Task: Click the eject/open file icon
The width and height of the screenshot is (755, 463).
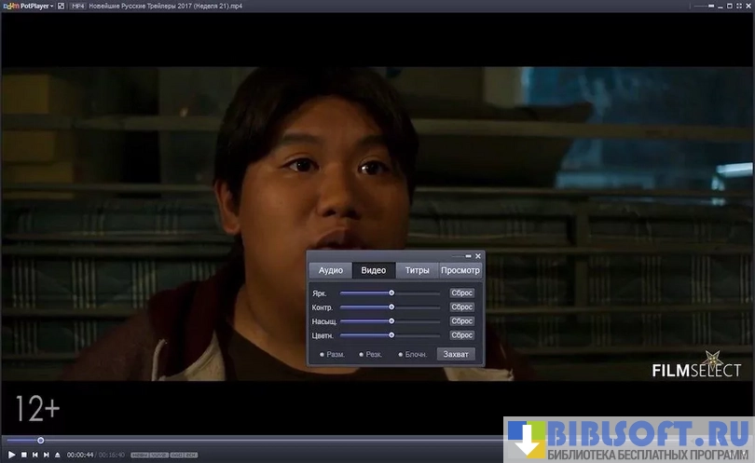Action: tap(57, 455)
